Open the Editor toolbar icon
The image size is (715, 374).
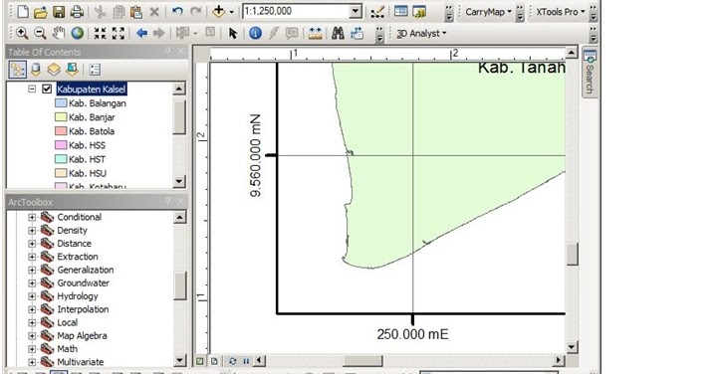click(377, 12)
